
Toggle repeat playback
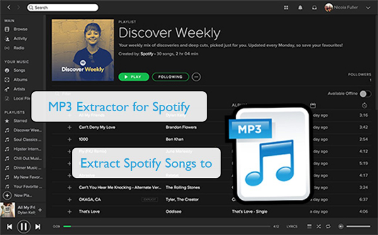coord(328,226)
